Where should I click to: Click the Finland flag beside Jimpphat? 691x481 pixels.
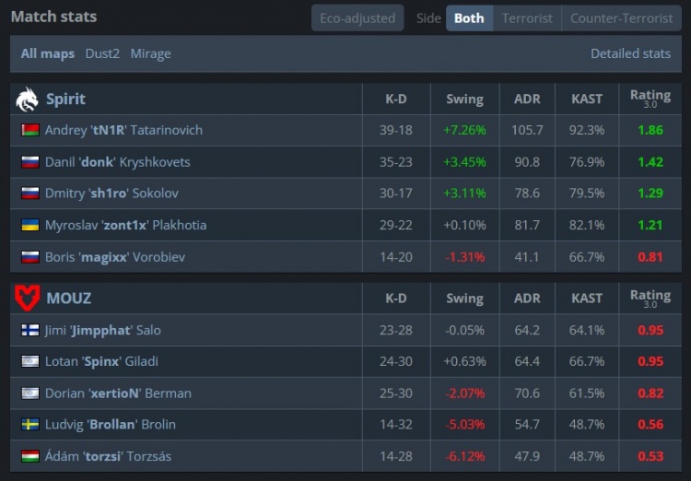coord(29,330)
